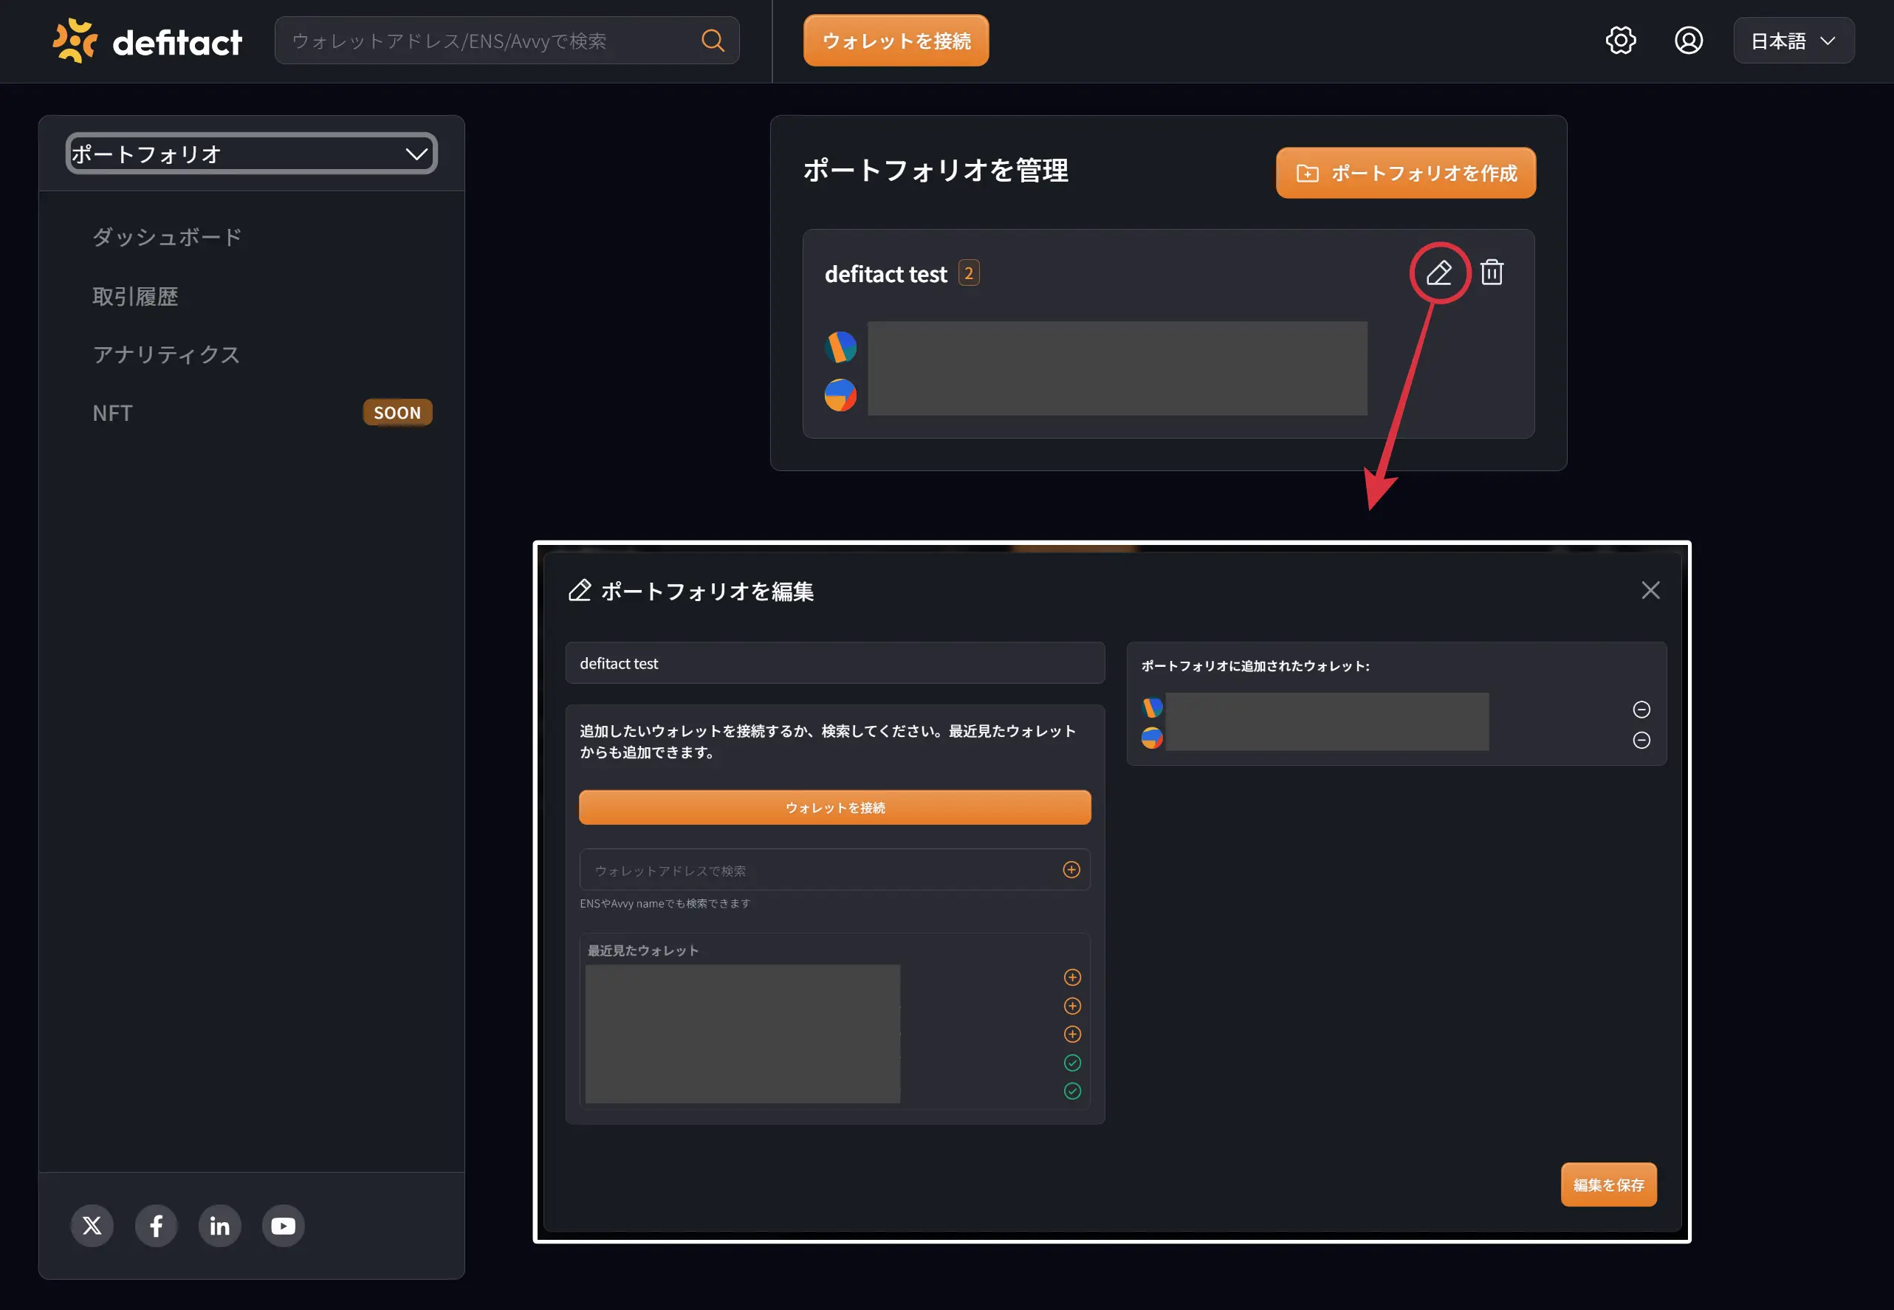
Task: Go to ダッシュボード menu item
Action: pyautogui.click(x=167, y=237)
